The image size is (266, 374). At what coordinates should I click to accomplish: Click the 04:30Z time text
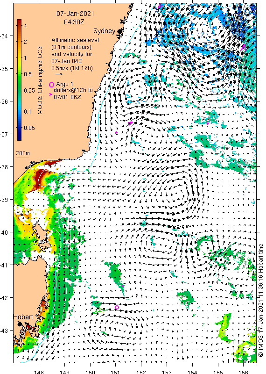[74, 22]
